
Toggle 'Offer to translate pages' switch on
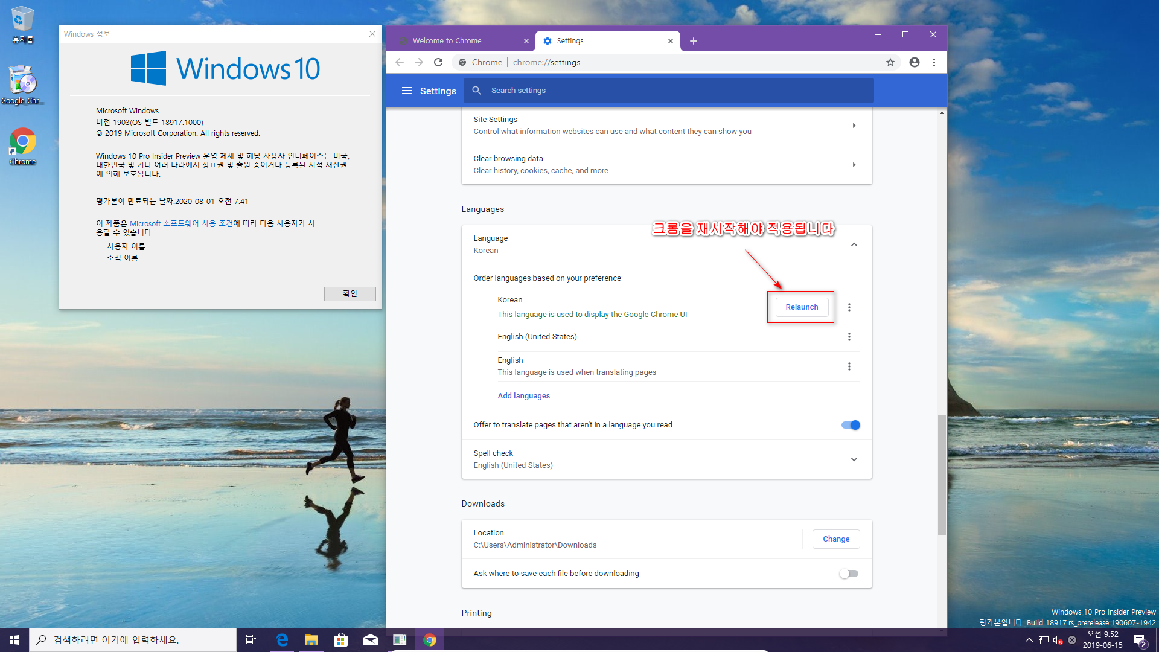tap(850, 424)
